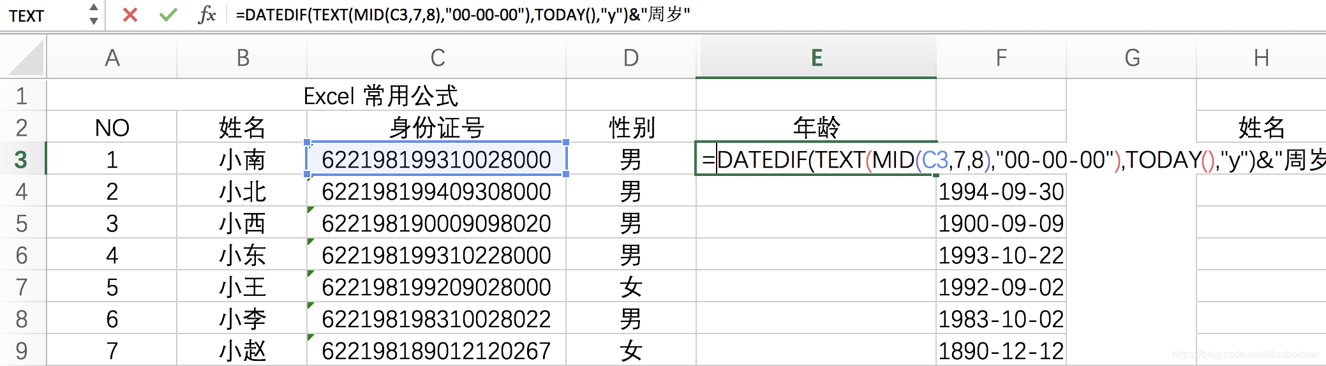
Task: Click the name cell '小南'
Action: pyautogui.click(x=242, y=159)
